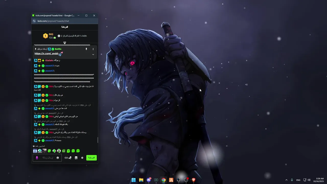Click the tray microphone icon
Viewport: 327px width, 184px height.
point(292,180)
